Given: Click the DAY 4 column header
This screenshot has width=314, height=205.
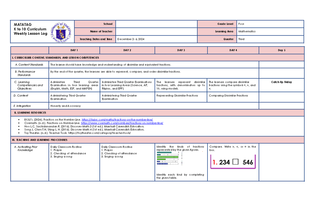Looking at the screenshot, I should [233, 50].
